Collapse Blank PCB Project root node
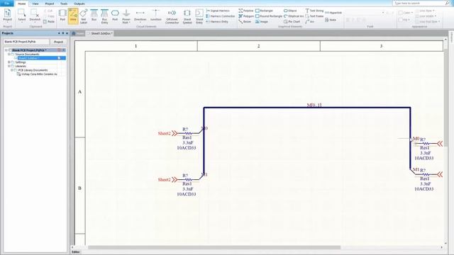 (6, 50)
